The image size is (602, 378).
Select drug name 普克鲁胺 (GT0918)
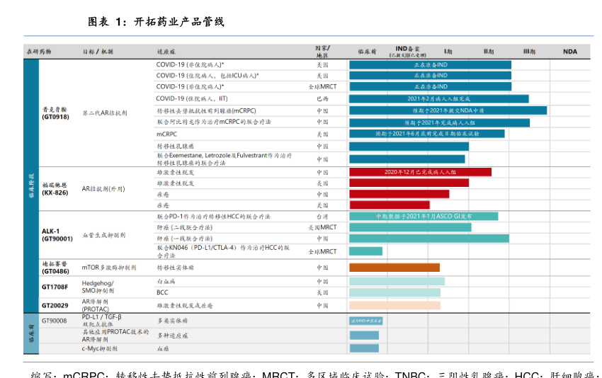coord(55,113)
